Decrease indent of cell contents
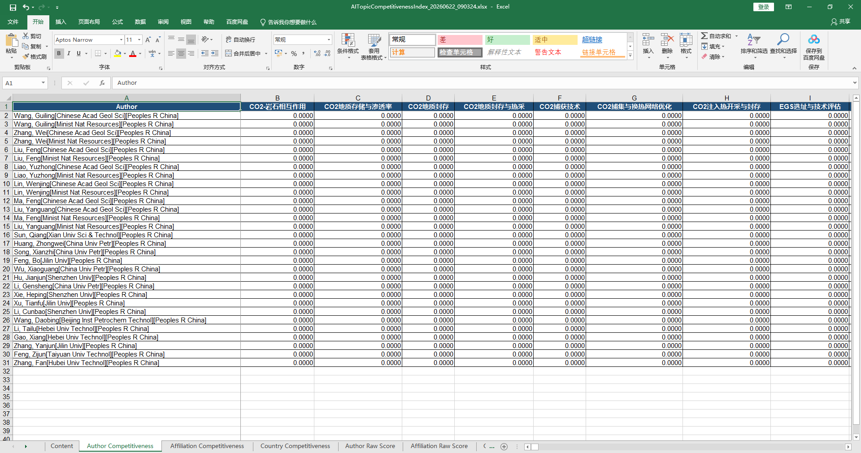The width and height of the screenshot is (861, 453). (x=205, y=53)
